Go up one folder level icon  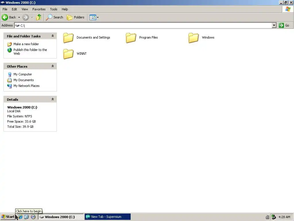(39, 17)
